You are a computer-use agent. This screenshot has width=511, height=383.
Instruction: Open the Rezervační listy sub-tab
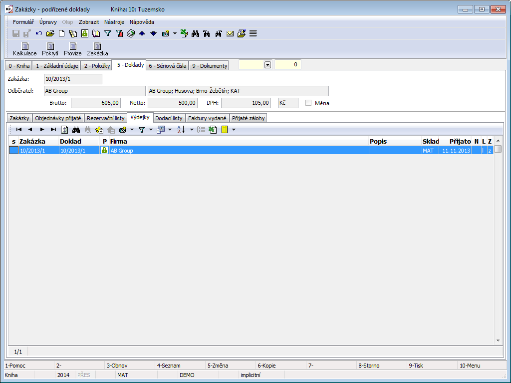pos(106,118)
